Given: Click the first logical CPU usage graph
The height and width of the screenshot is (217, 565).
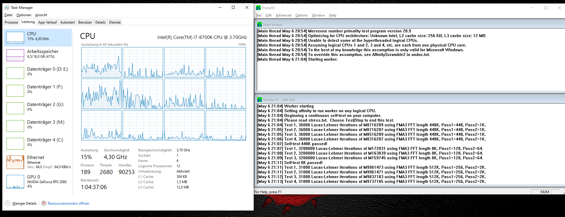Looking at the screenshot, I should click(x=101, y=62).
